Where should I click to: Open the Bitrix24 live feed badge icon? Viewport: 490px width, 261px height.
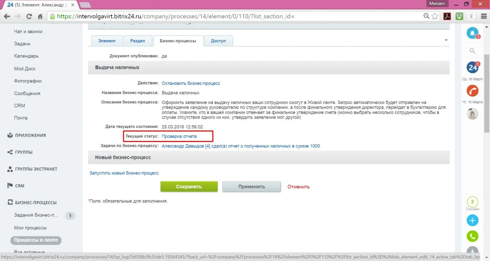pyautogui.click(x=473, y=67)
